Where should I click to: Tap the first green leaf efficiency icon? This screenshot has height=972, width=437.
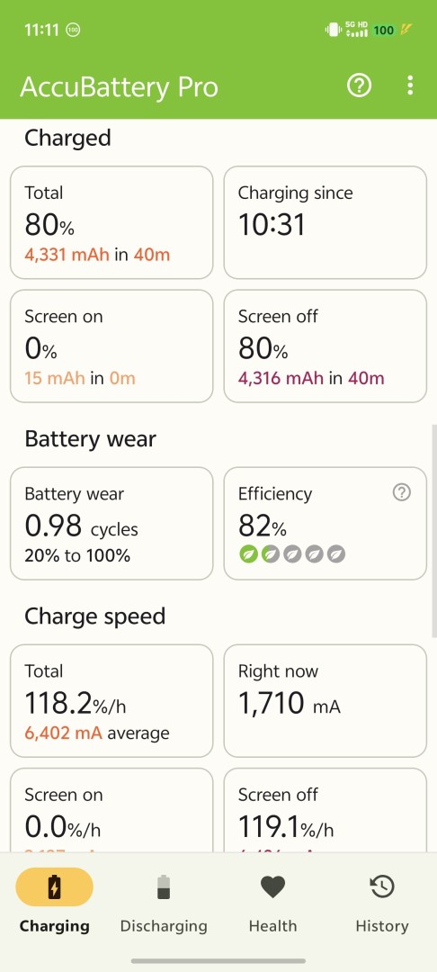(248, 554)
